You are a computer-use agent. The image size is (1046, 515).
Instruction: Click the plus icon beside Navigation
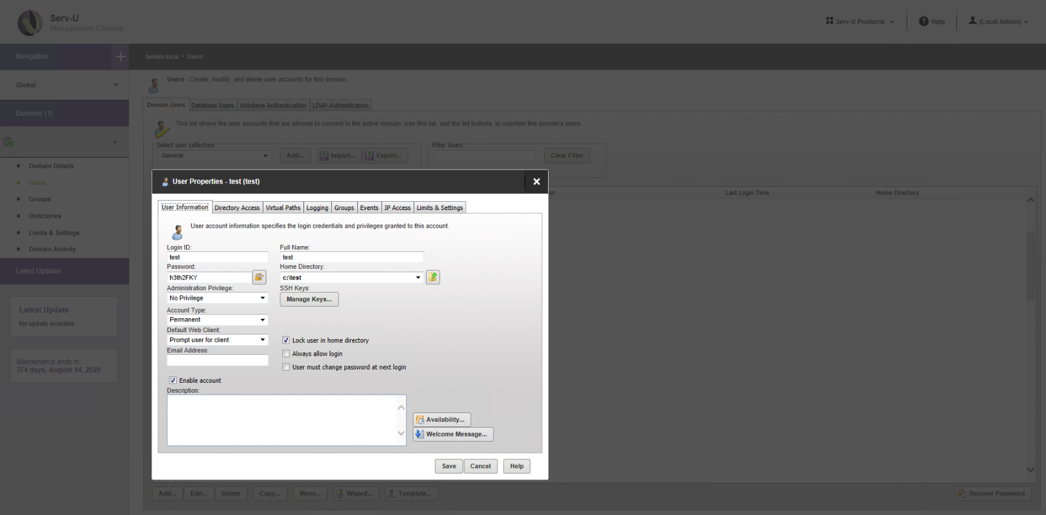click(x=120, y=57)
